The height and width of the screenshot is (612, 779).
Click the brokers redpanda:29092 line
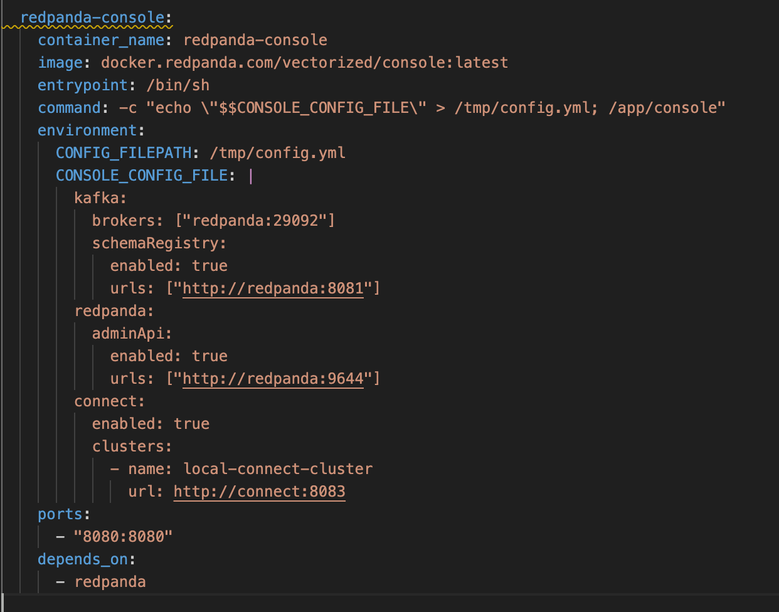[x=213, y=221]
